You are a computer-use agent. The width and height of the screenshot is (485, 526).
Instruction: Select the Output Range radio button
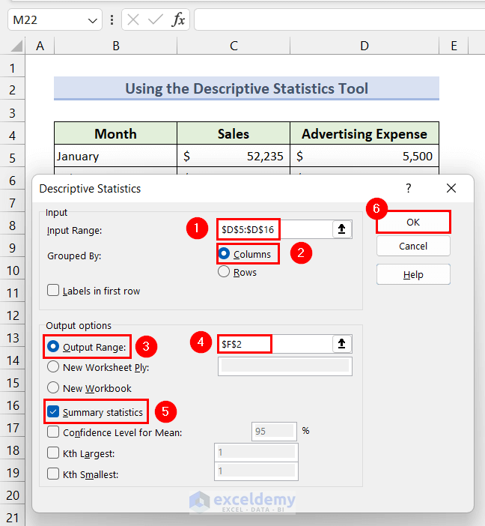(53, 346)
